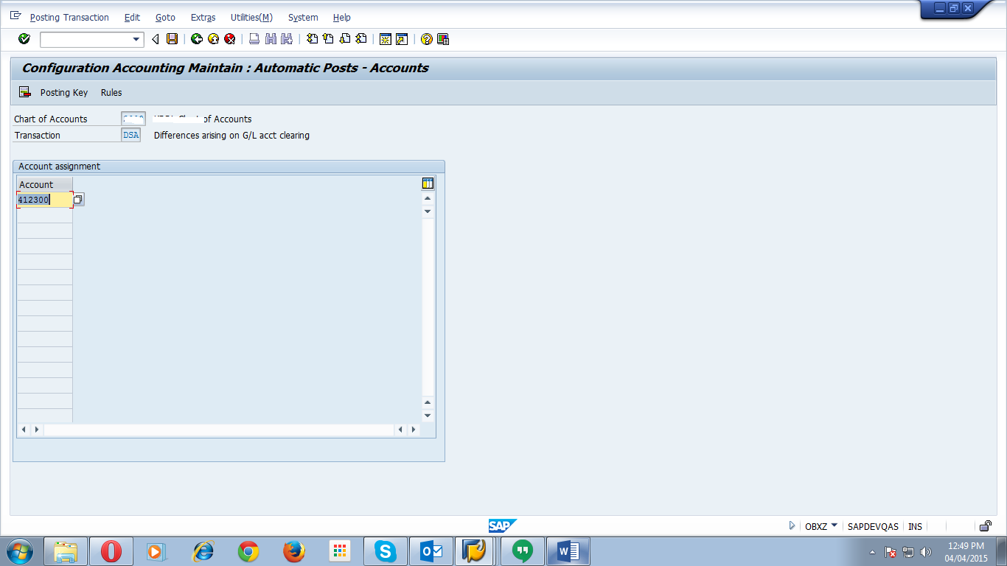The height and width of the screenshot is (566, 1007).
Task: Click the Print icon
Action: click(x=253, y=38)
